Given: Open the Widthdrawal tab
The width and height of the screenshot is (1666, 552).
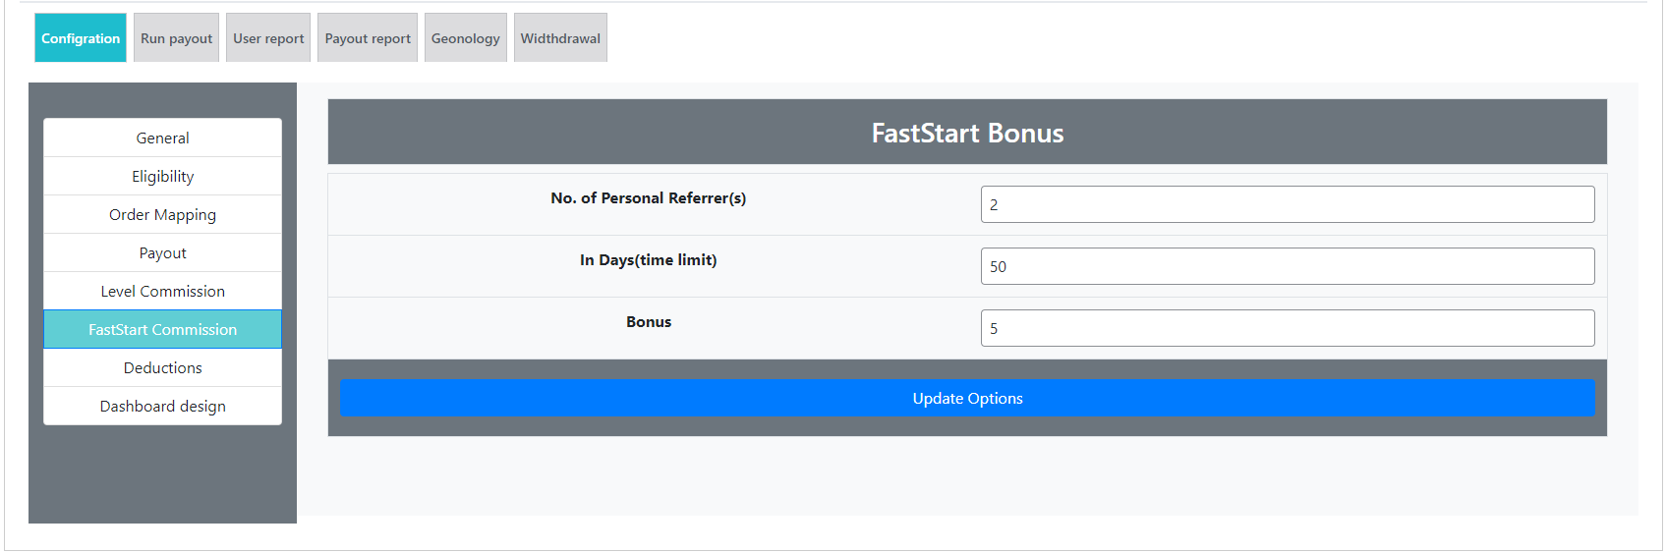Looking at the screenshot, I should click(x=560, y=38).
